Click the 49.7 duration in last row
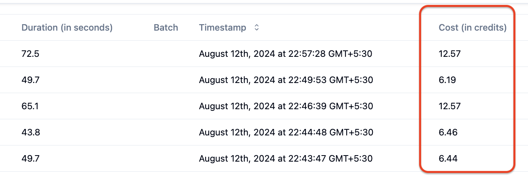Image resolution: width=528 pixels, height=187 pixels. tap(30, 158)
